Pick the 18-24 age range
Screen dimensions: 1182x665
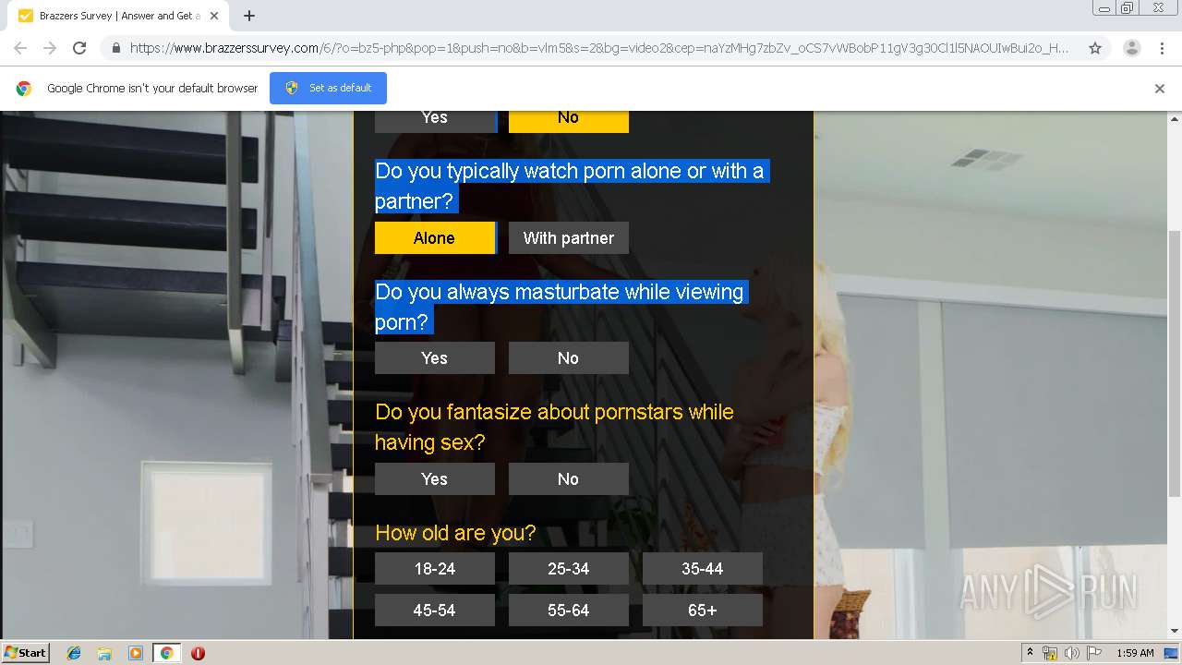pyautogui.click(x=434, y=568)
